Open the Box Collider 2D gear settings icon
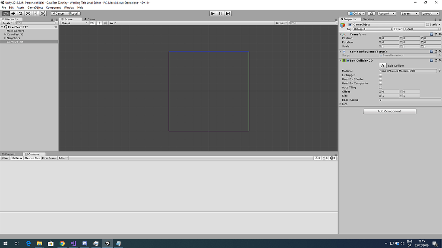 pos(439,60)
